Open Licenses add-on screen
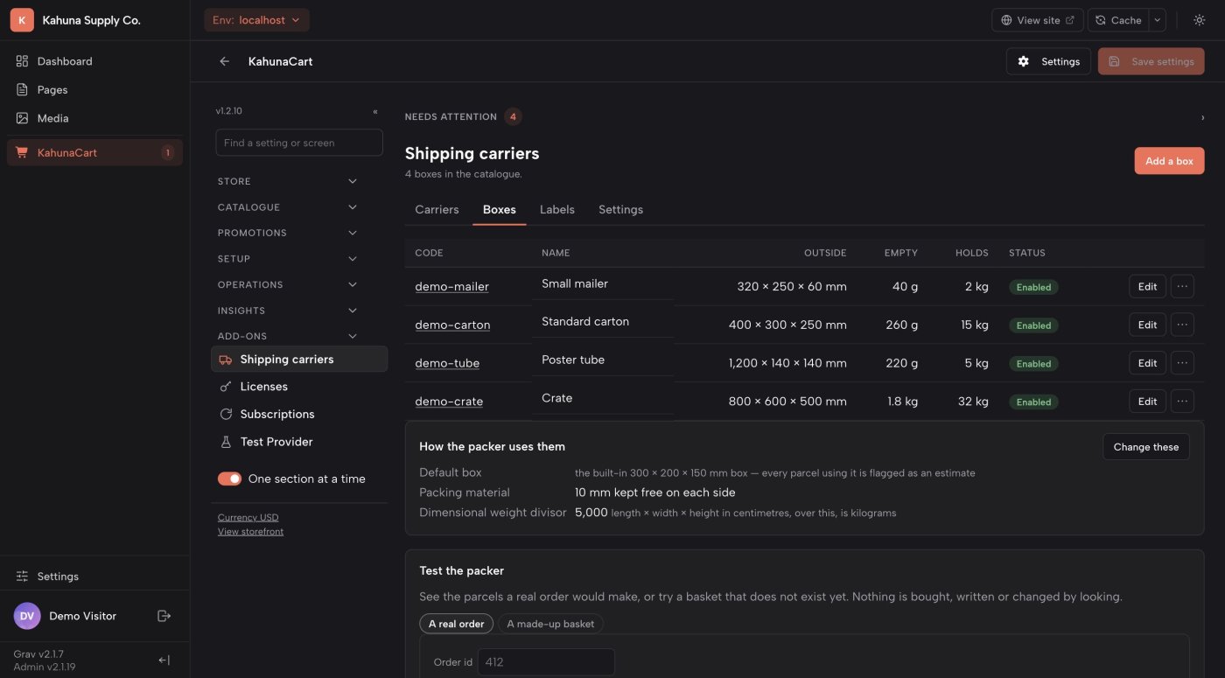 click(x=299, y=387)
